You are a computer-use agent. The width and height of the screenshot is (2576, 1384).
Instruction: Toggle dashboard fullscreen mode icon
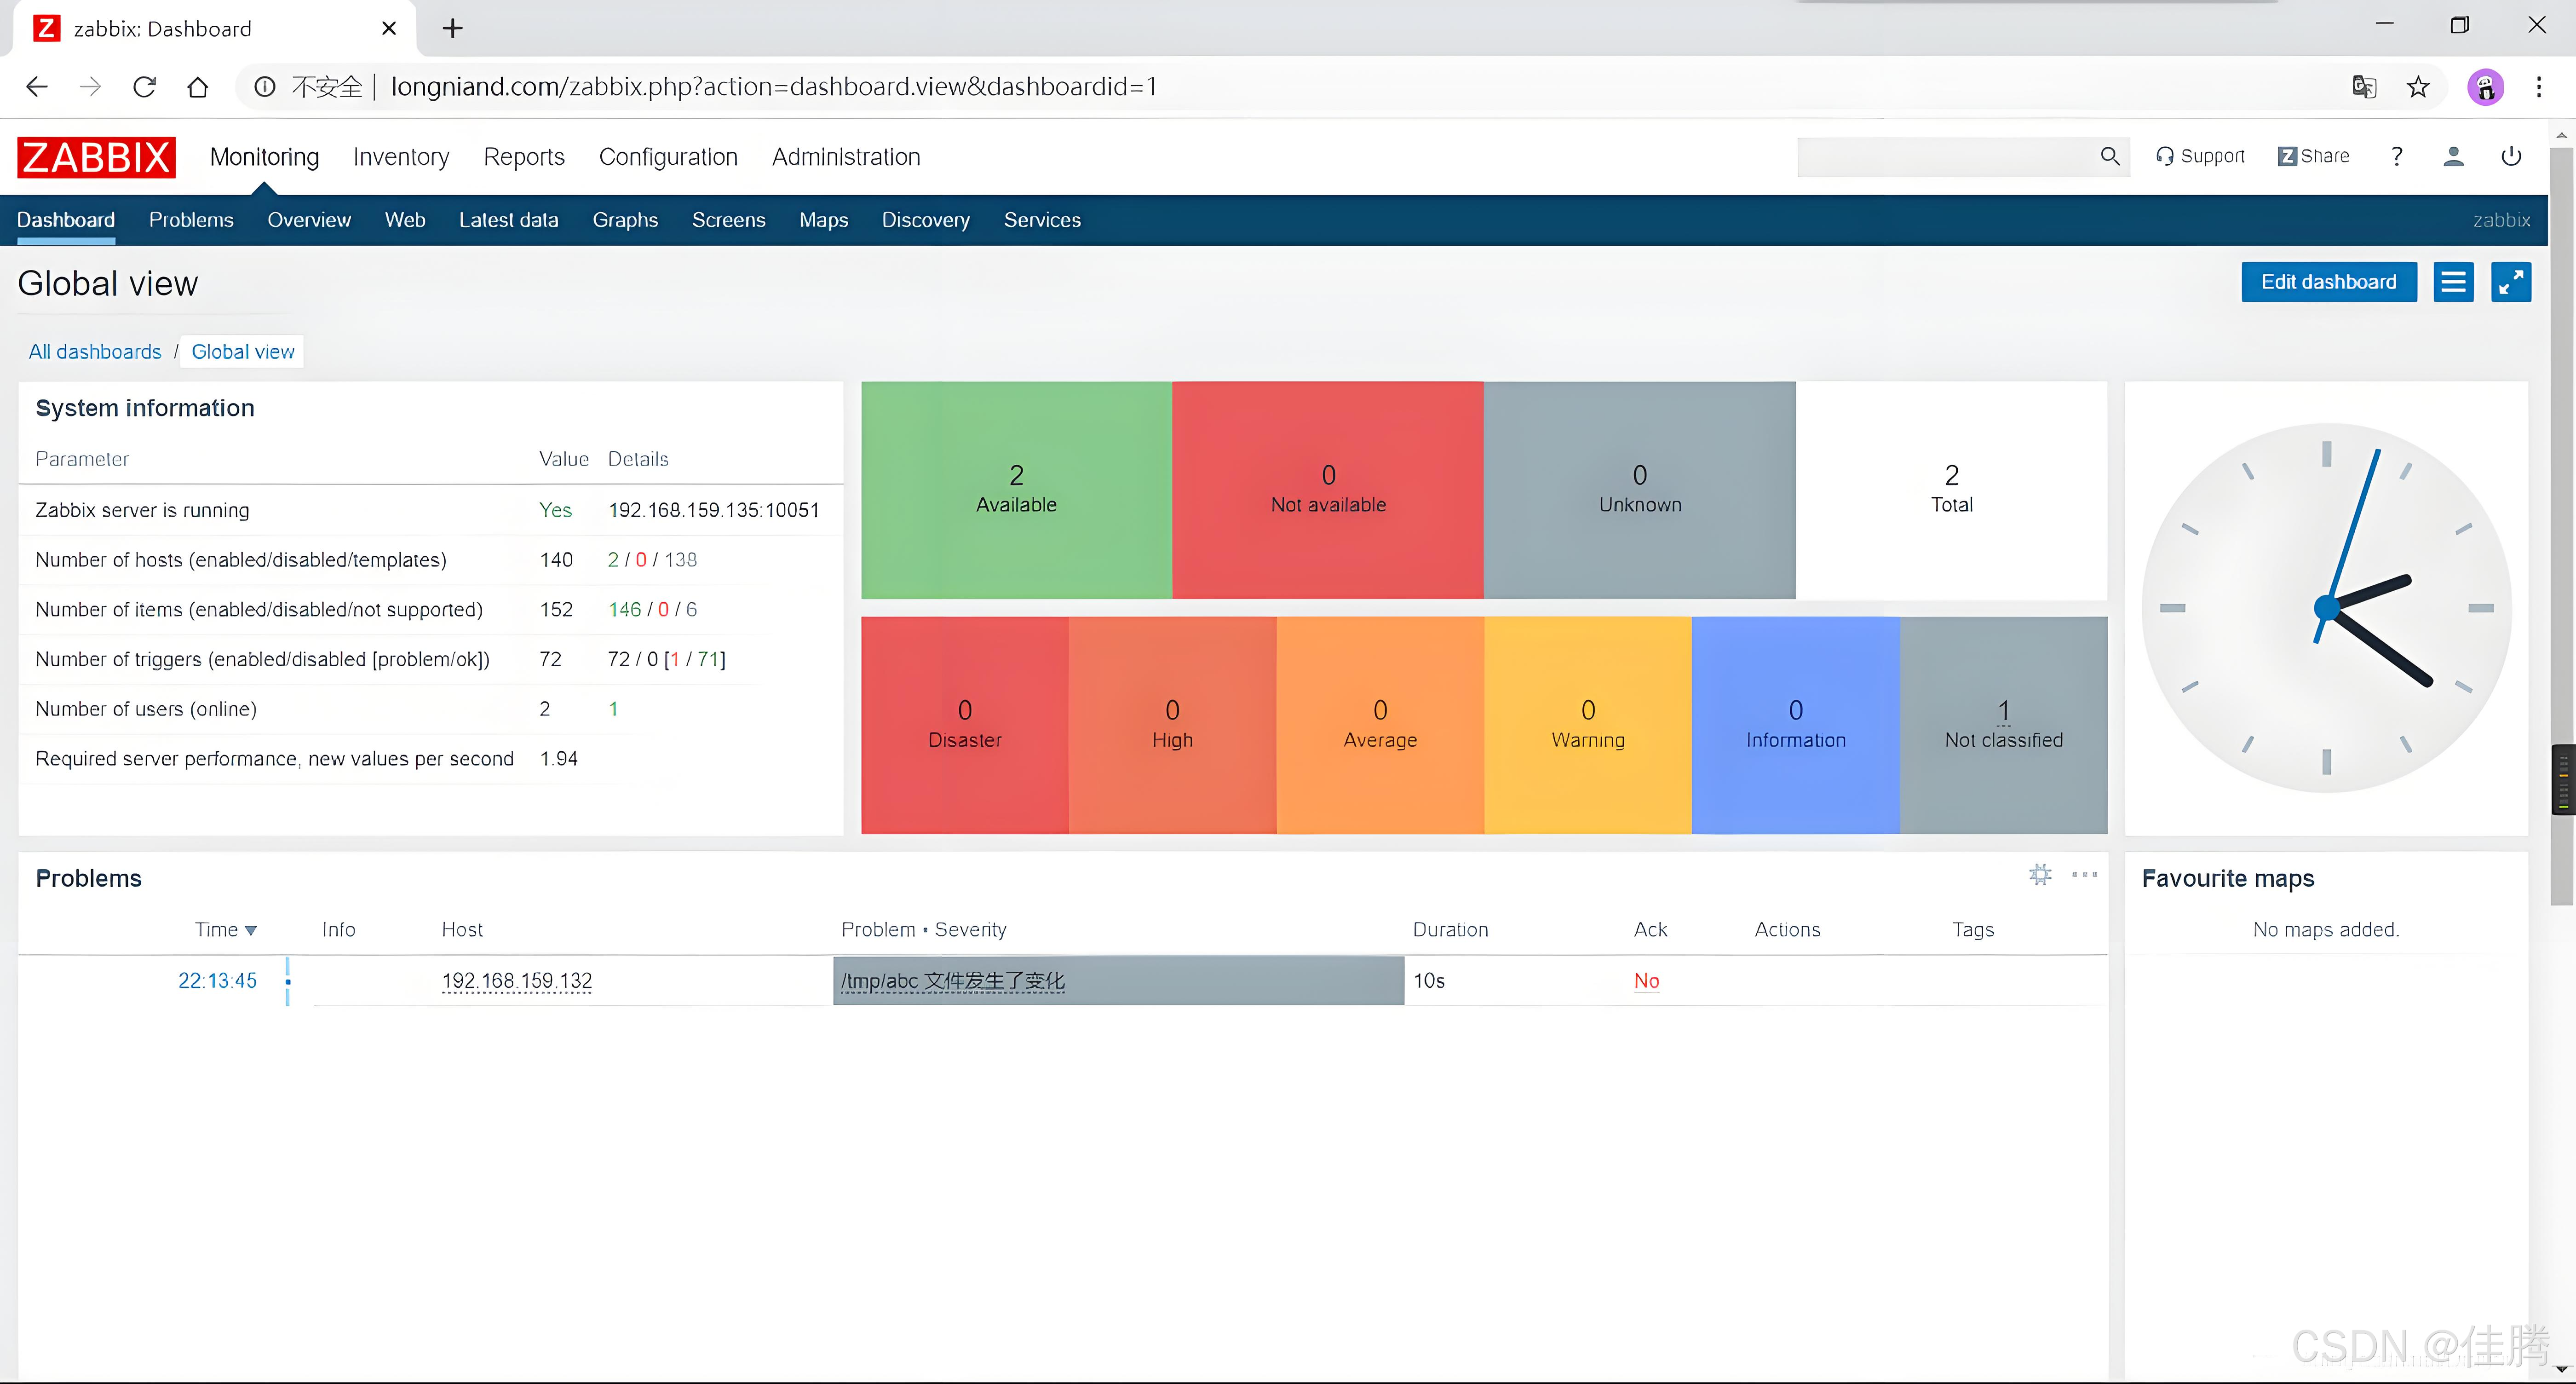[2510, 282]
